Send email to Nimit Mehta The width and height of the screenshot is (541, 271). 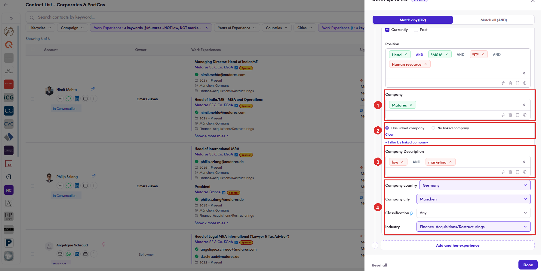point(60,98)
